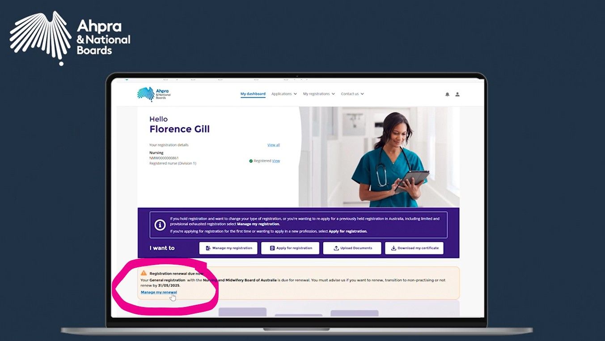Click the Upload Documents button
The width and height of the screenshot is (605, 341).
[352, 248]
